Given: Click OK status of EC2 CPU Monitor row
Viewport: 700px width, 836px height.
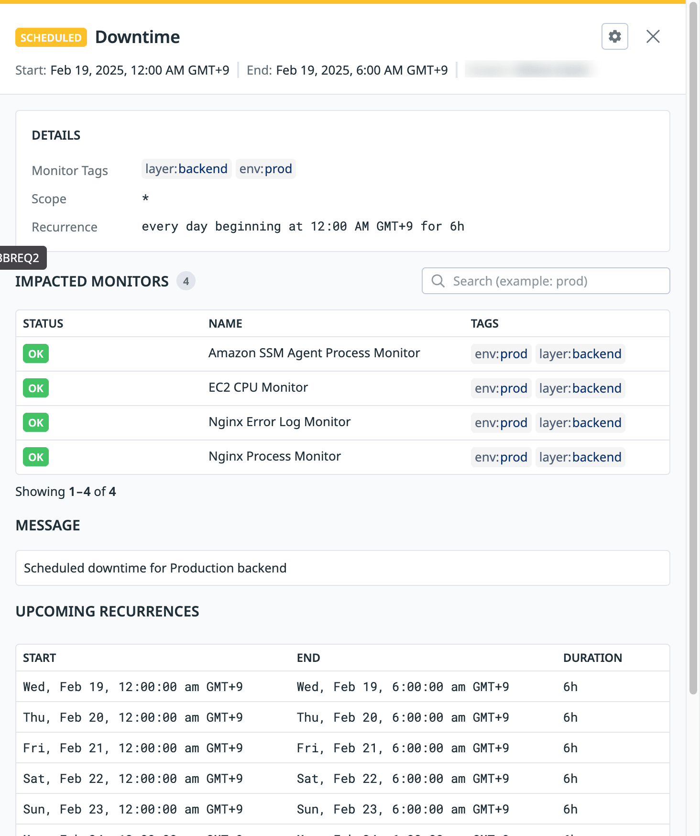Looking at the screenshot, I should point(36,388).
